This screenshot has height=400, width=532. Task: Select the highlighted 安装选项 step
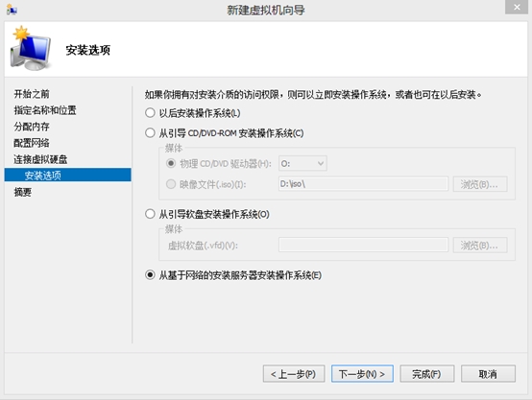click(x=67, y=175)
